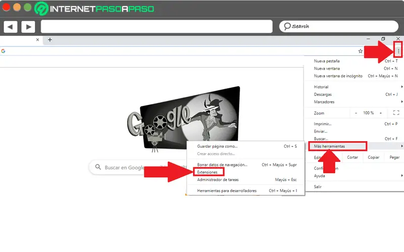Screen dimensions: 404x252
Task: Toggle fullscreen icon in Zoom row
Action: (x=396, y=112)
